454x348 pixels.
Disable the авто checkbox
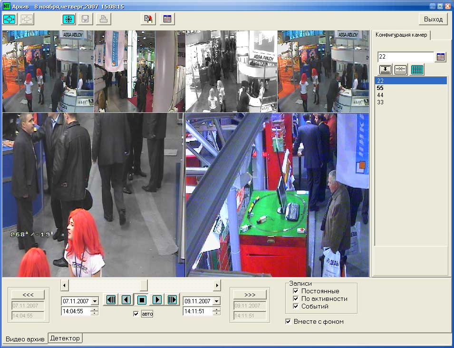click(x=136, y=314)
